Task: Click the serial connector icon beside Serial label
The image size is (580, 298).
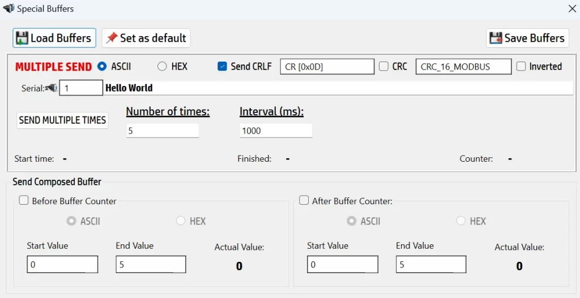Action: [52, 88]
